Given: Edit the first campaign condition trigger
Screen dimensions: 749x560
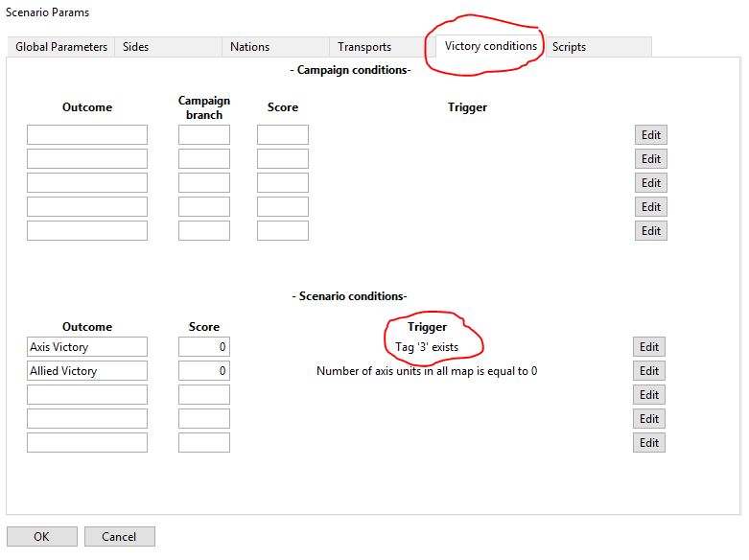Looking at the screenshot, I should coord(651,135).
